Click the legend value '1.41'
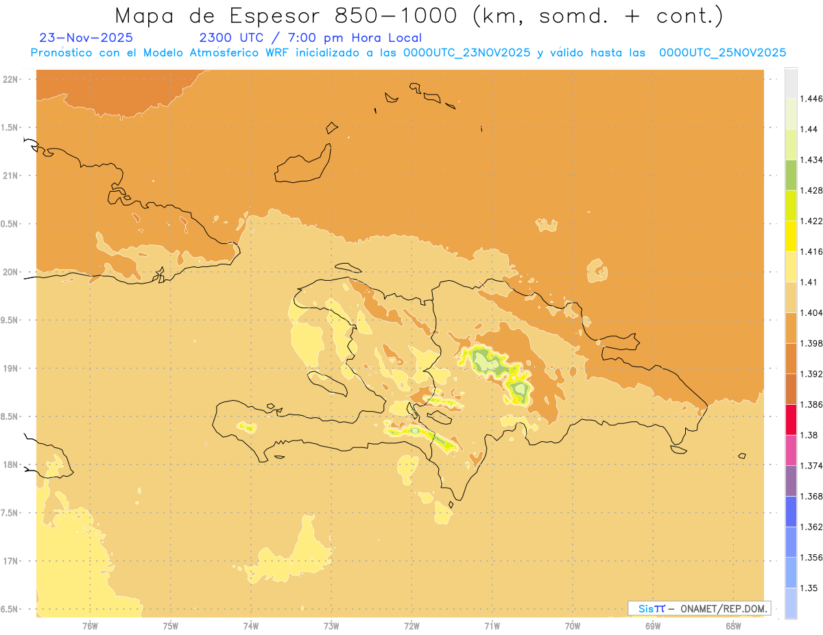This screenshot has height=635, width=823. [809, 282]
